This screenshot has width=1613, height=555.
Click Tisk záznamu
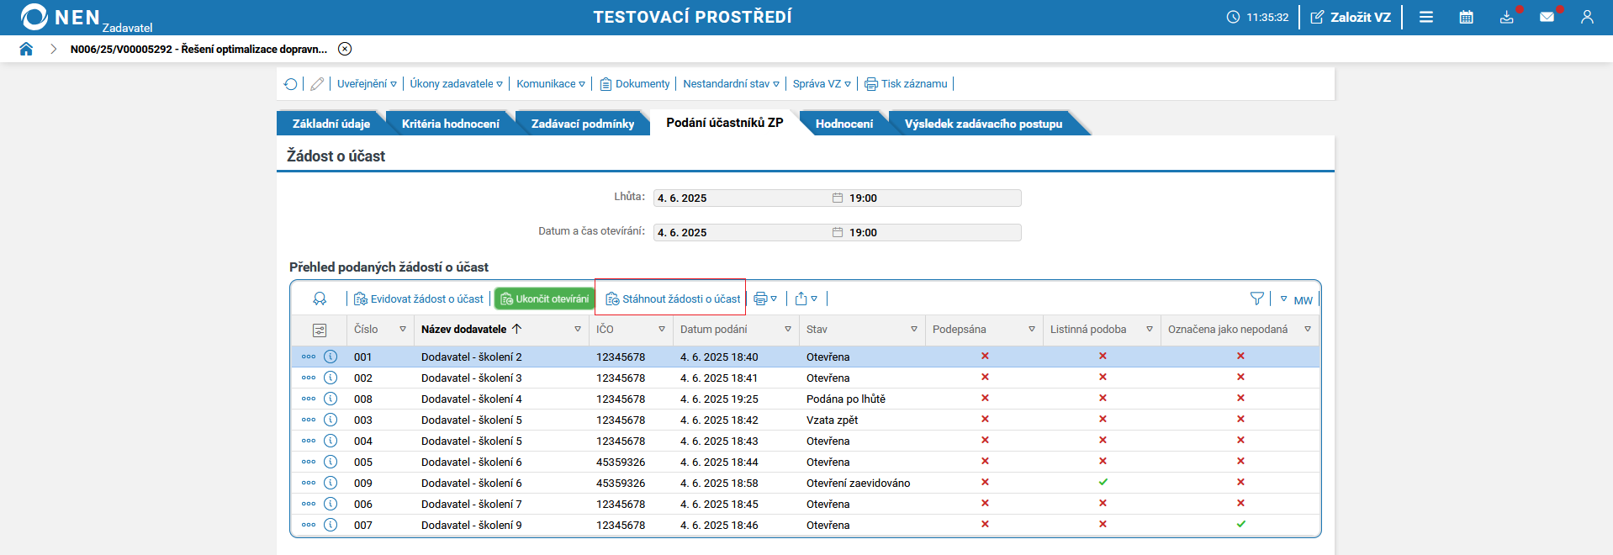pyautogui.click(x=906, y=84)
